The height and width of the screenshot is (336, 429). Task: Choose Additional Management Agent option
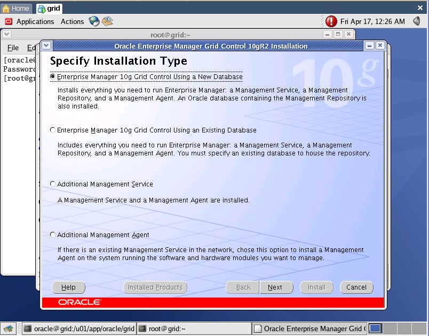[52, 235]
